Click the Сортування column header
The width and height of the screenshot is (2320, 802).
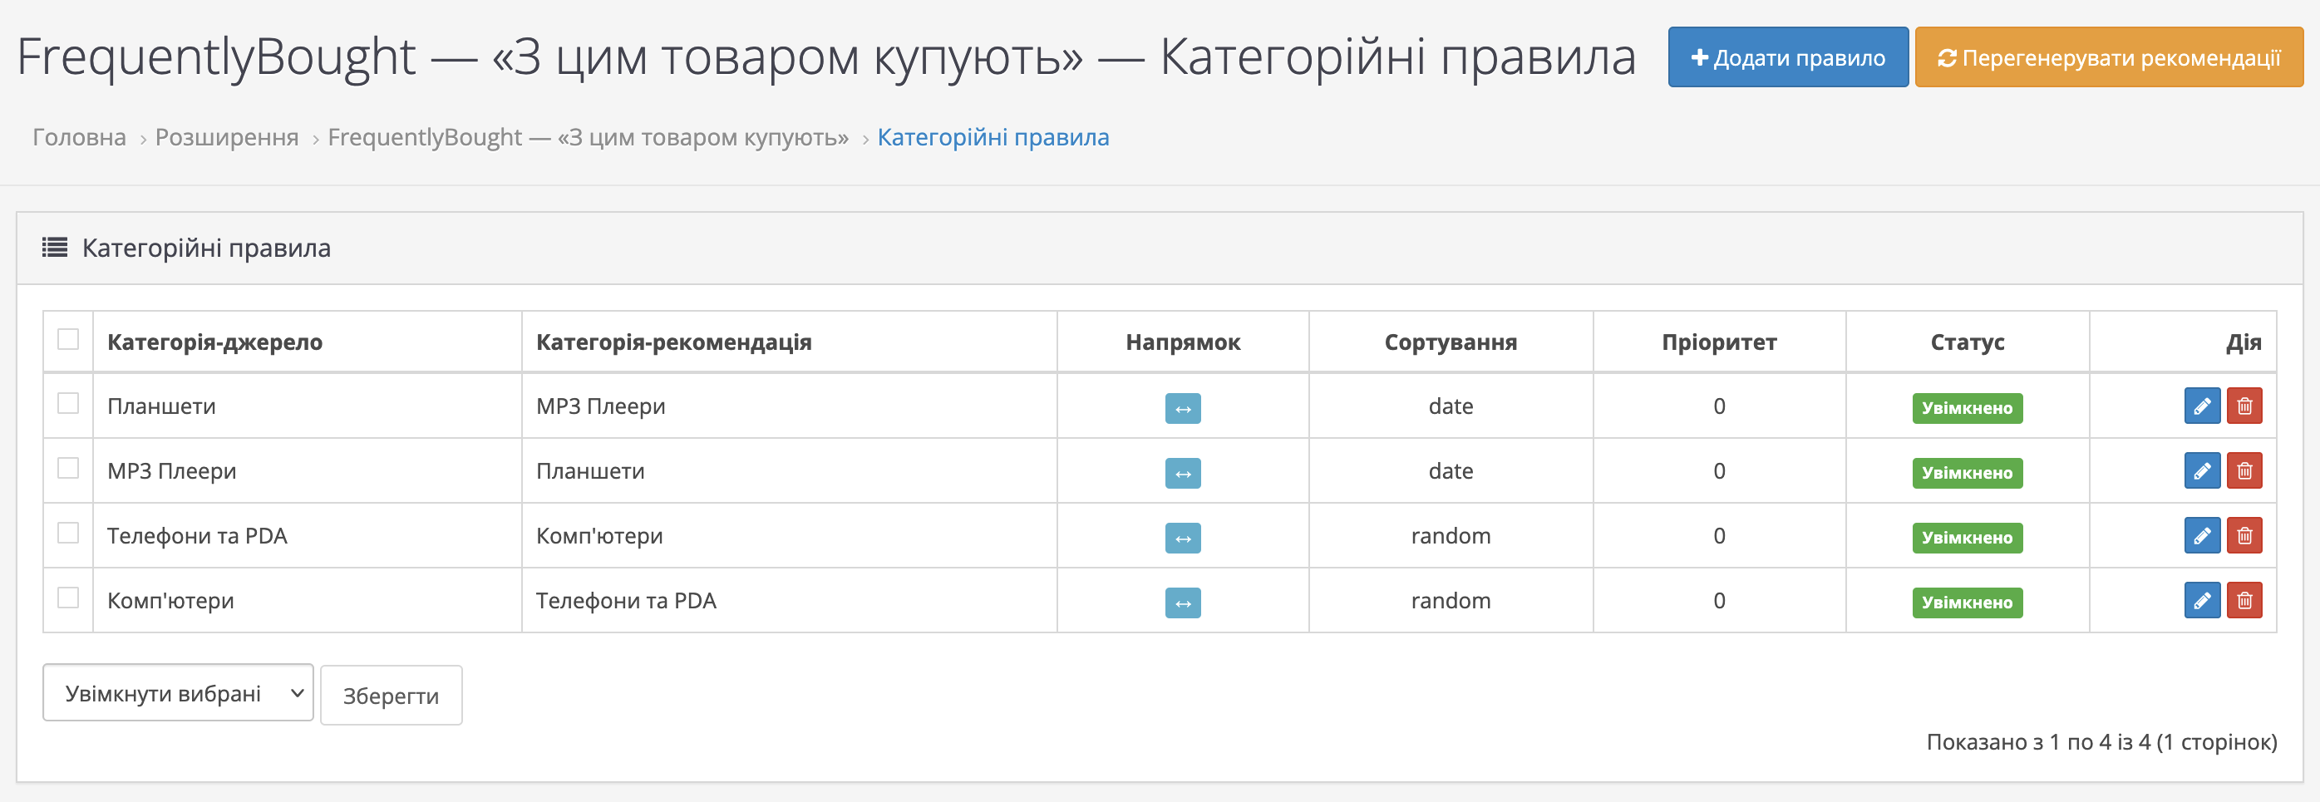click(1450, 342)
